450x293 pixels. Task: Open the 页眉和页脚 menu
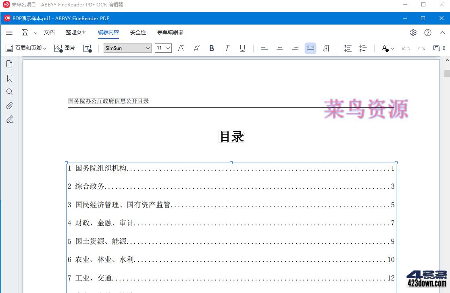[x=26, y=48]
